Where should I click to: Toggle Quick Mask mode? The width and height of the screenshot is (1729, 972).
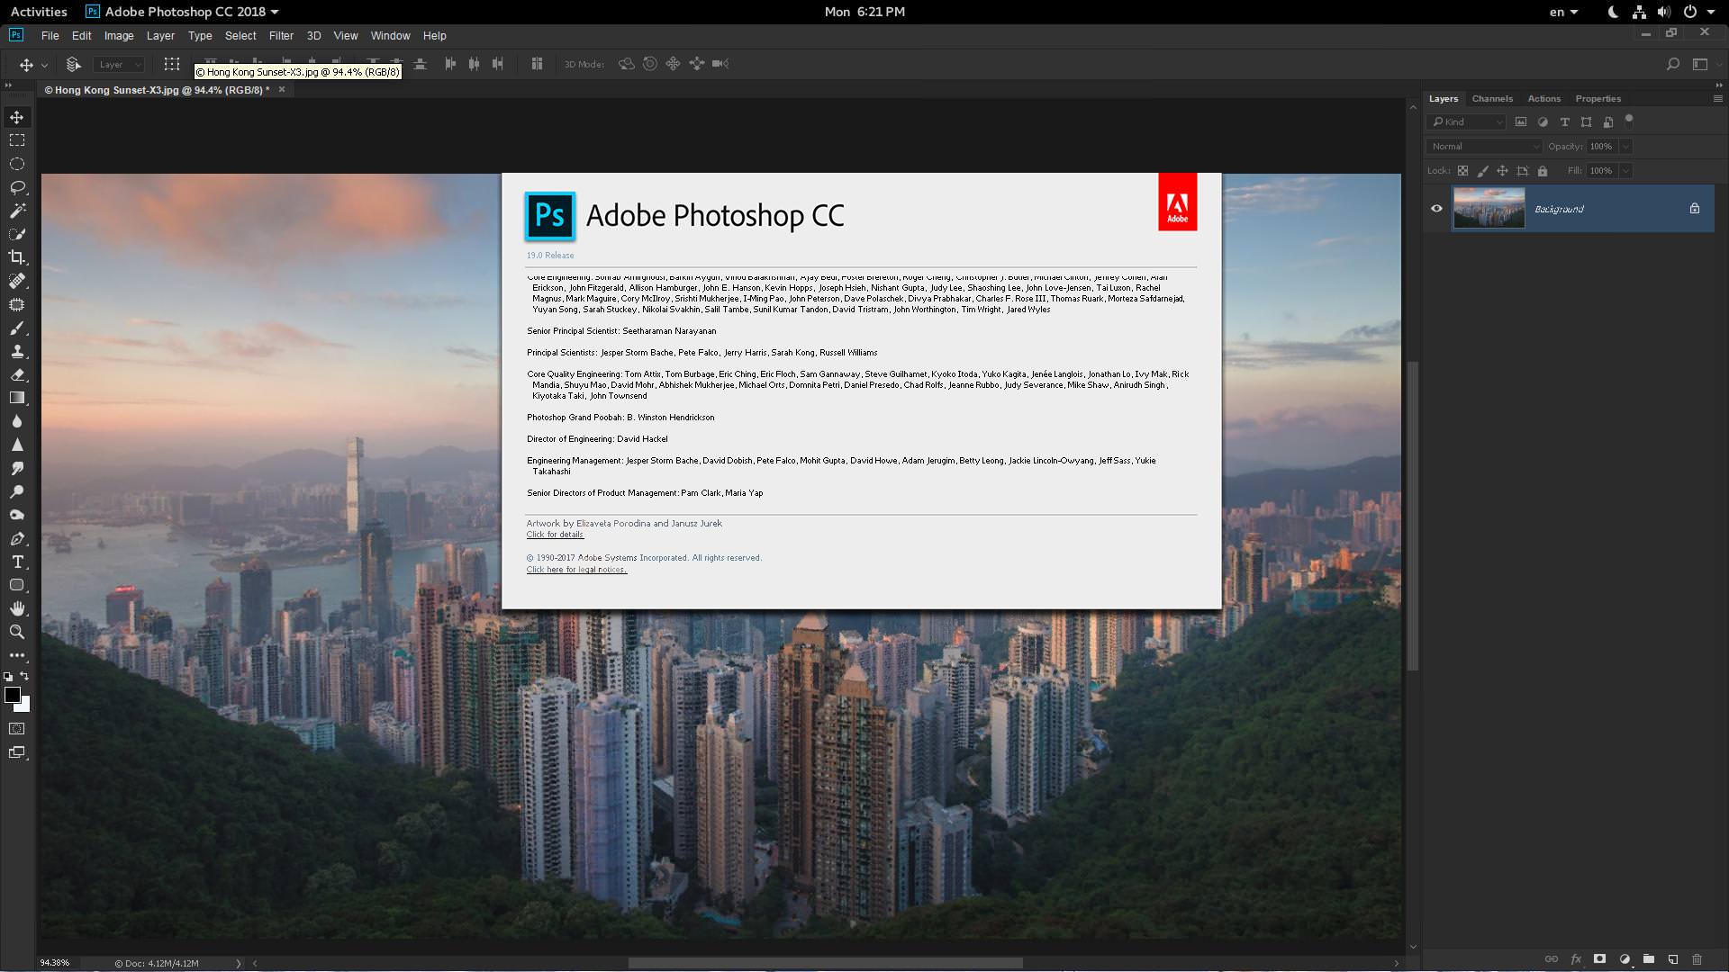click(x=17, y=729)
